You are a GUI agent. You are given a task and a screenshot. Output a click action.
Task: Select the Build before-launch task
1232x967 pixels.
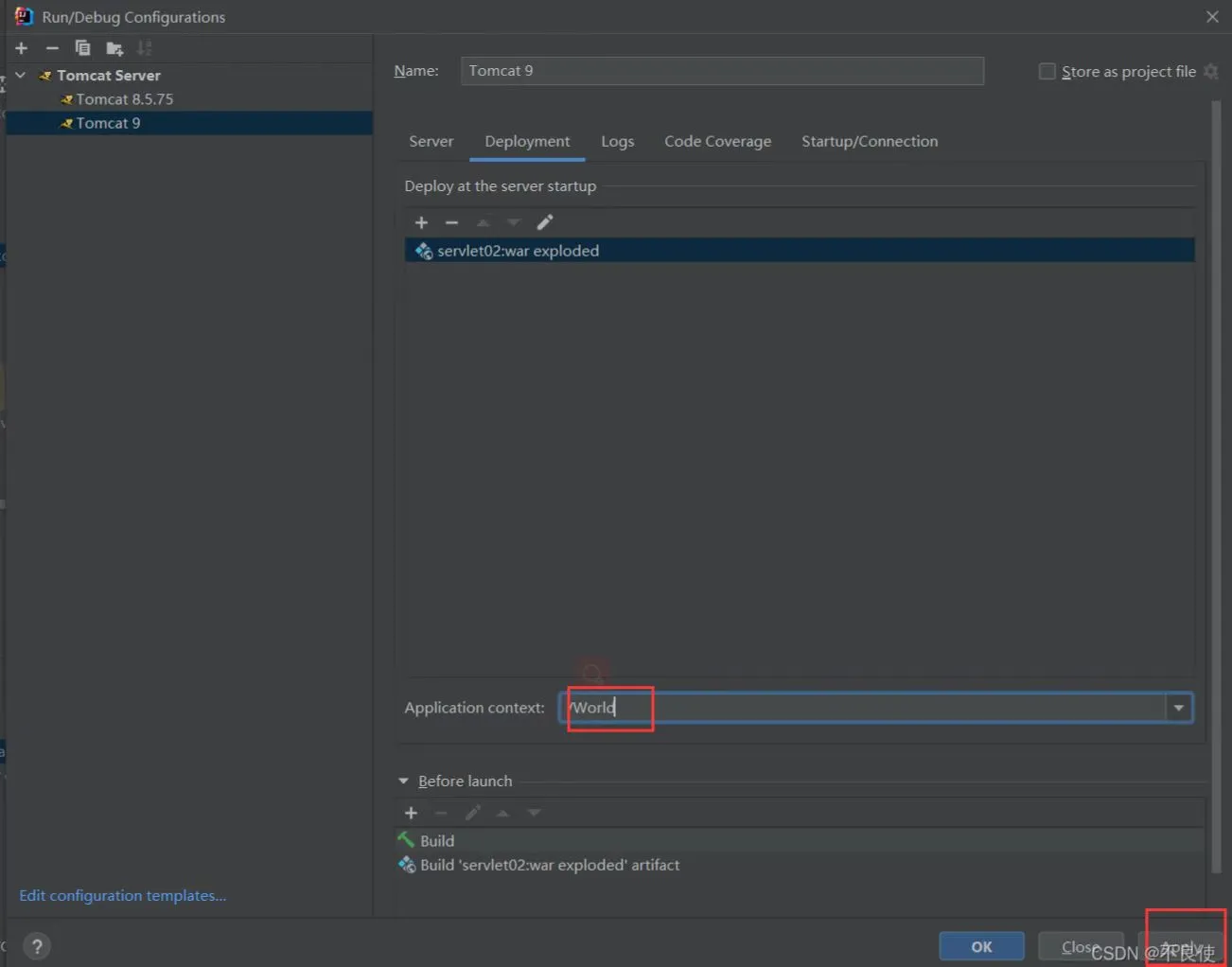click(x=800, y=840)
